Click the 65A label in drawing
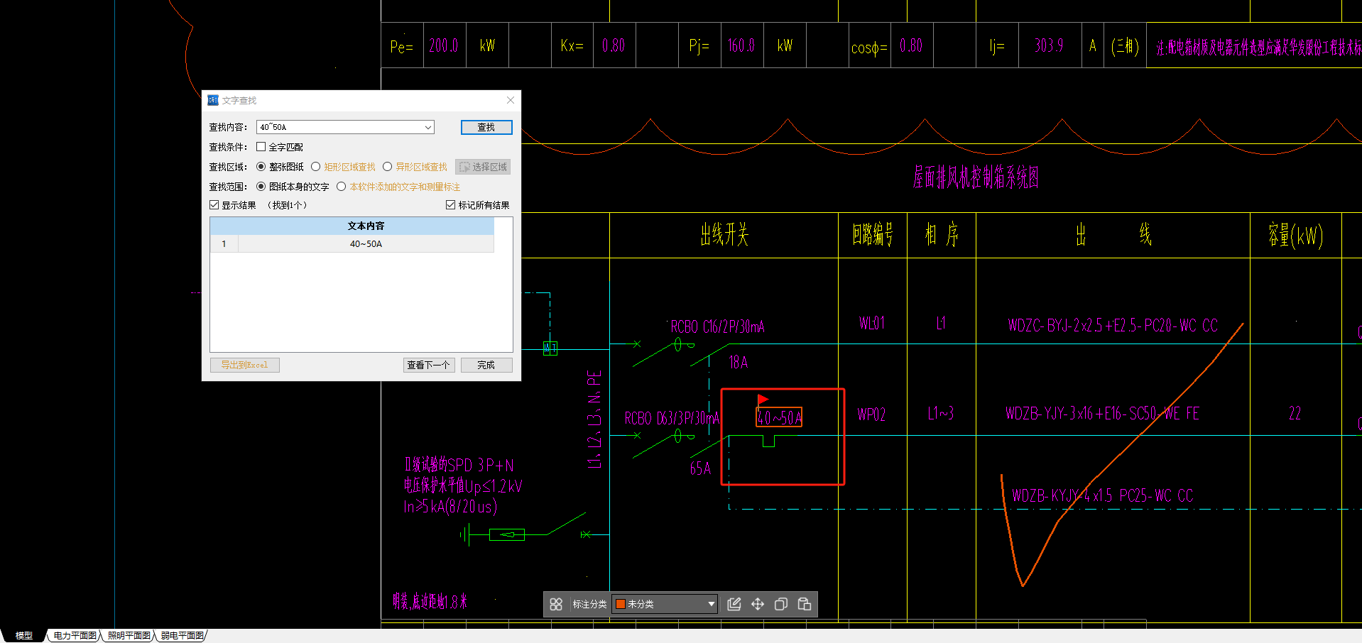This screenshot has width=1362, height=643. click(700, 468)
